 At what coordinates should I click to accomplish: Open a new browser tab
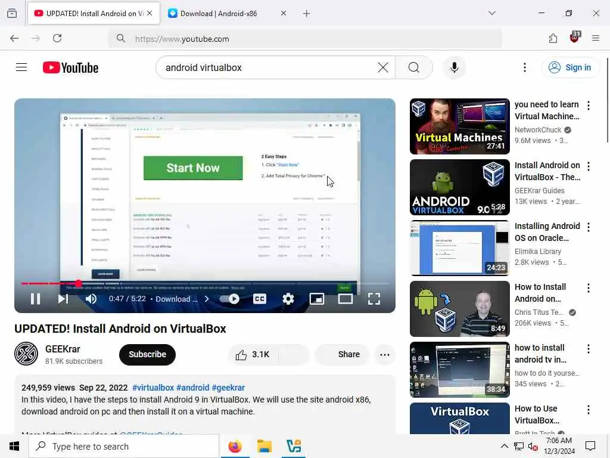[307, 14]
